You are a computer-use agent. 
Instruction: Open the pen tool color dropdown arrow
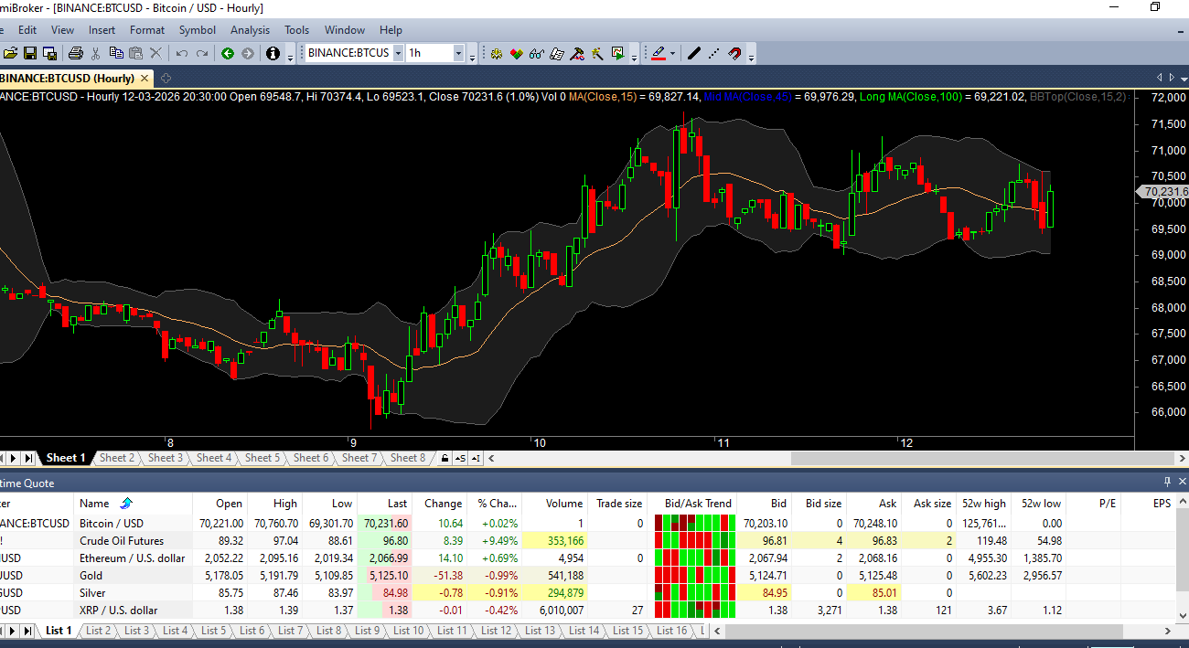coord(672,53)
